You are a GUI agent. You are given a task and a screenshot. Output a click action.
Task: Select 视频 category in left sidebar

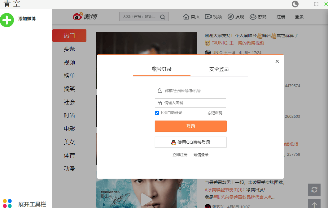[69, 62]
